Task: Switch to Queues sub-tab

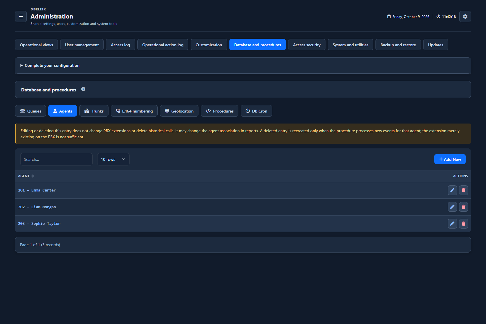Action: (x=30, y=111)
